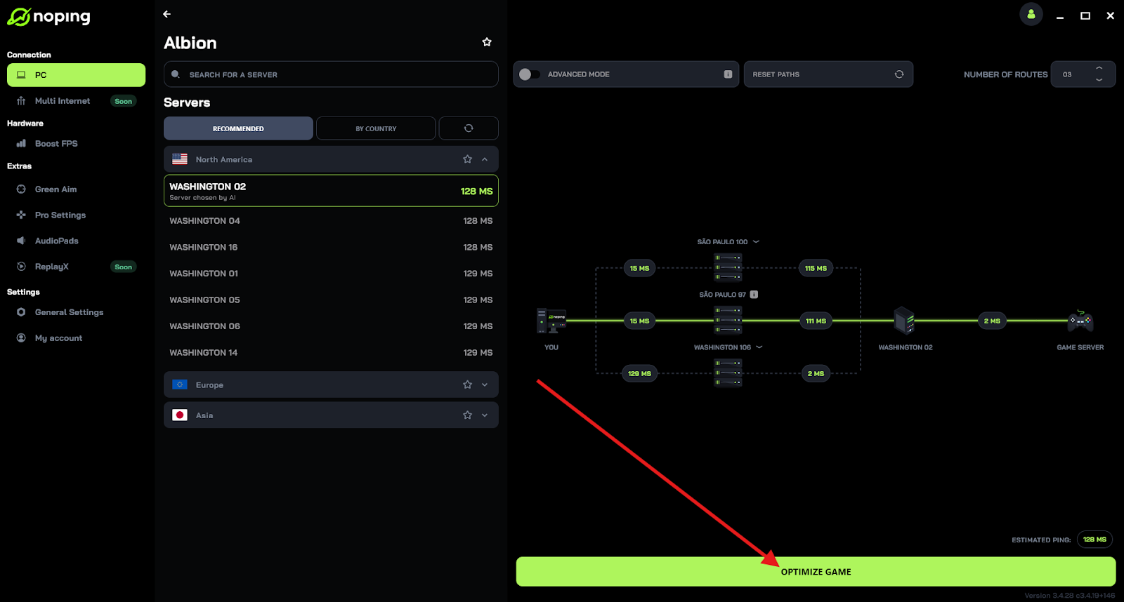
Task: Click the Soon badge next to ReplayX
Action: [x=124, y=267]
